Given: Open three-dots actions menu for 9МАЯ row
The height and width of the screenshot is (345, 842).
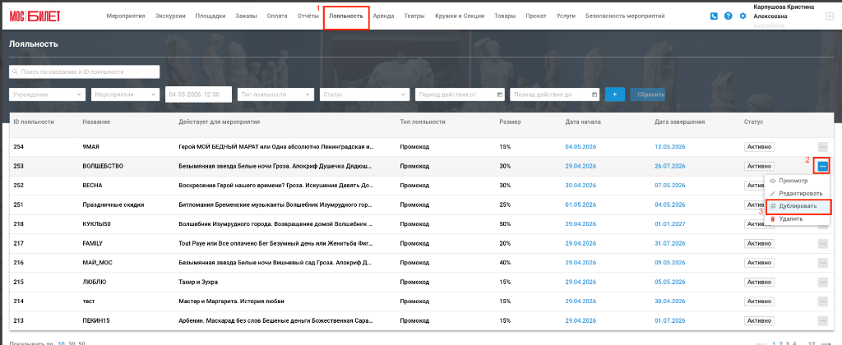Looking at the screenshot, I should coord(822,146).
